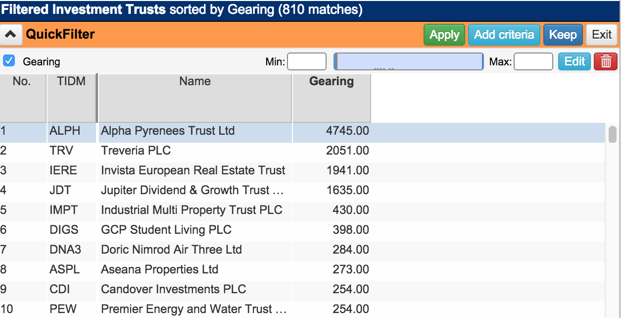Edit the Gearing criterion
This screenshot has height=318, width=623.
tap(574, 61)
